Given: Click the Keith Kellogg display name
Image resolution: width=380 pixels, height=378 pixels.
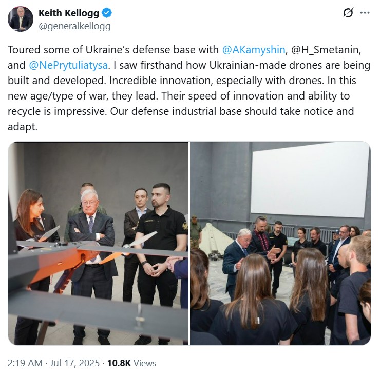Looking at the screenshot, I should coord(69,13).
